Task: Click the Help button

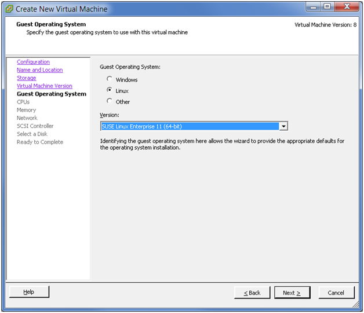Action: [x=29, y=292]
